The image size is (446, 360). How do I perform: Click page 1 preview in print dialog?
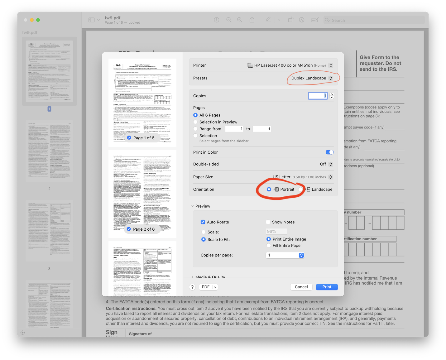click(142, 103)
